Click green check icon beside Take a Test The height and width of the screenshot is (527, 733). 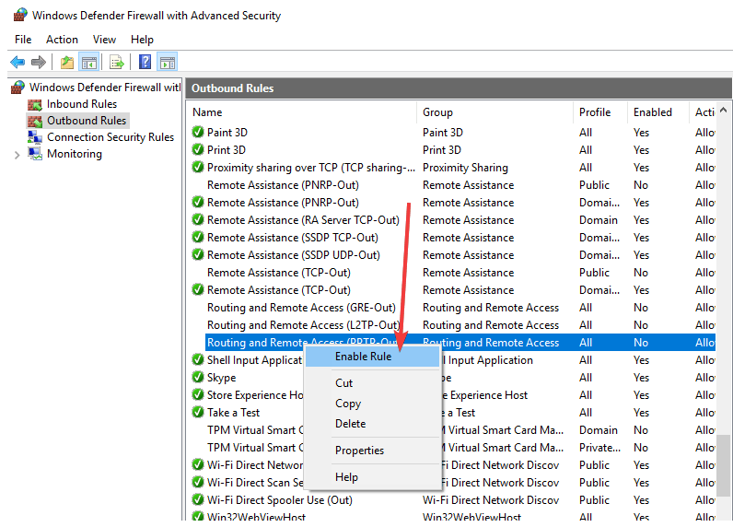pos(198,412)
